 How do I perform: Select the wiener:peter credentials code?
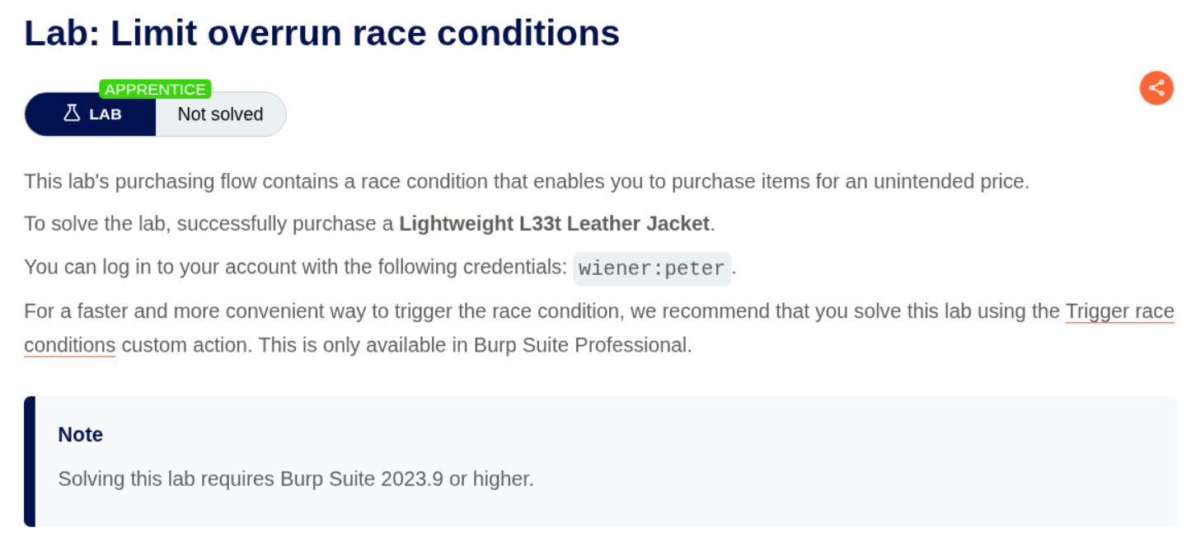click(x=651, y=268)
